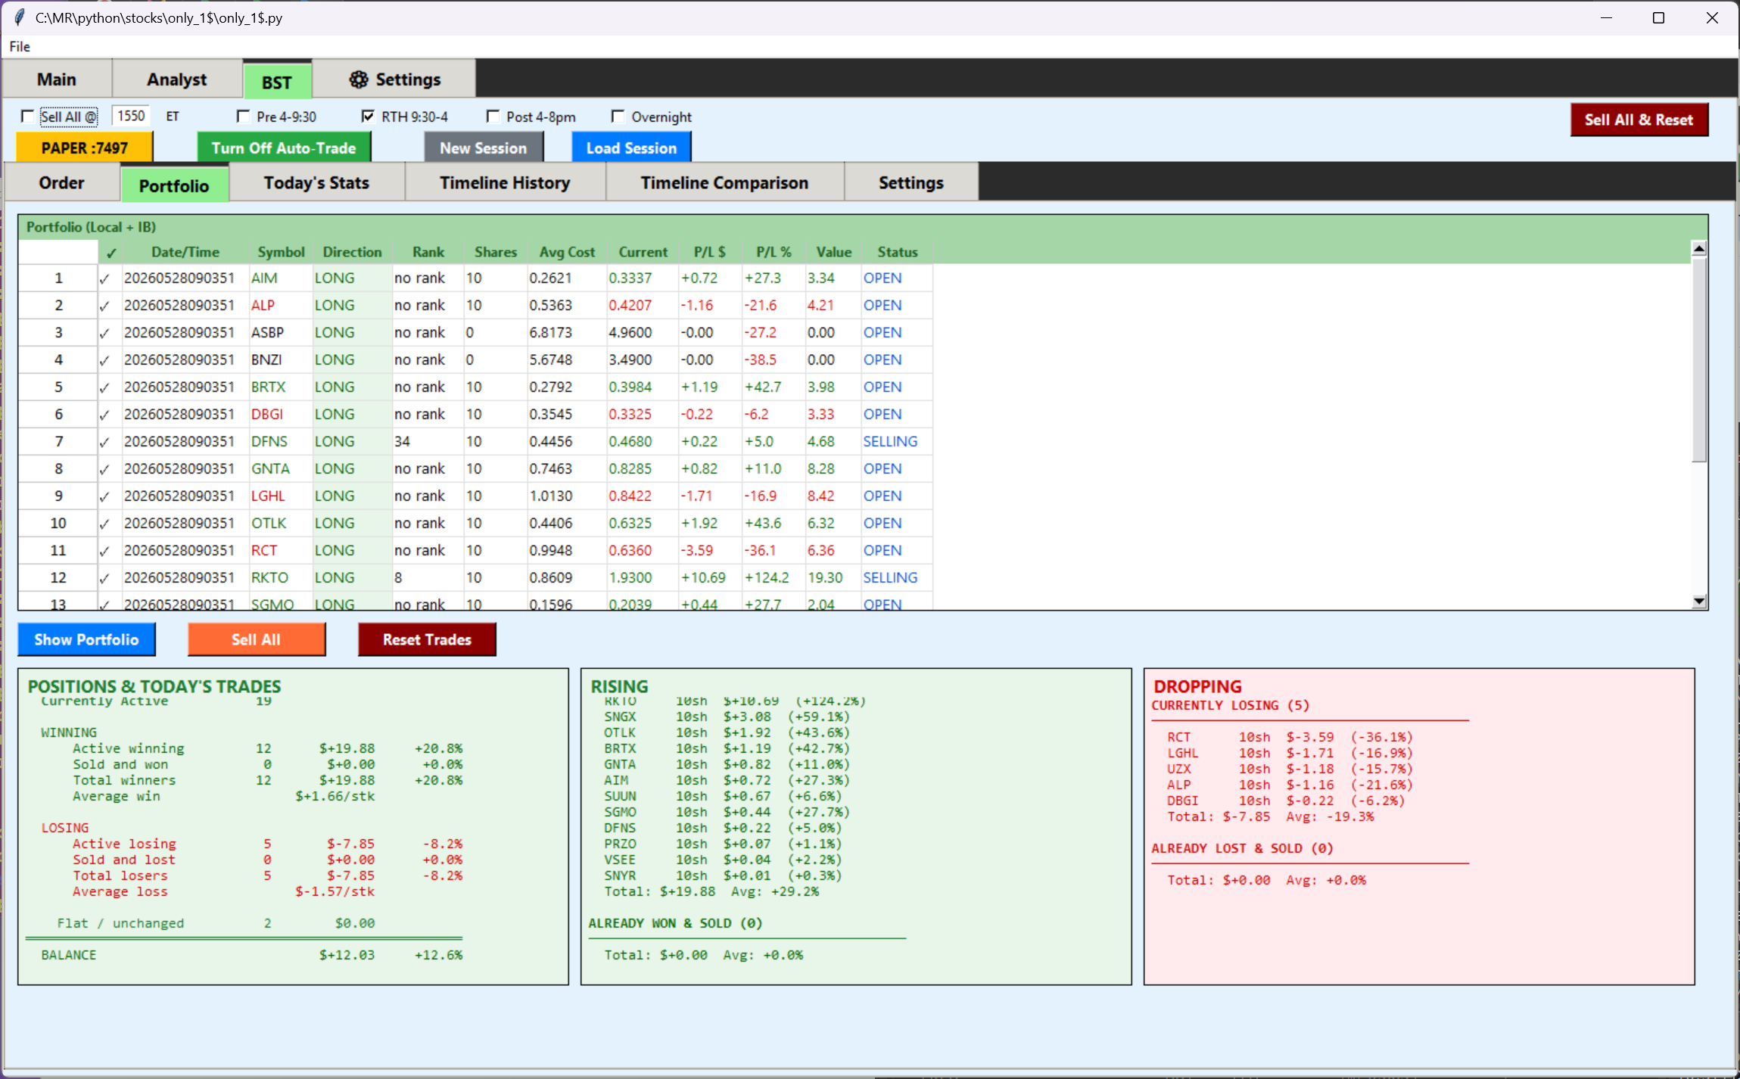Click row number 4 in portfolio table

pyautogui.click(x=58, y=360)
